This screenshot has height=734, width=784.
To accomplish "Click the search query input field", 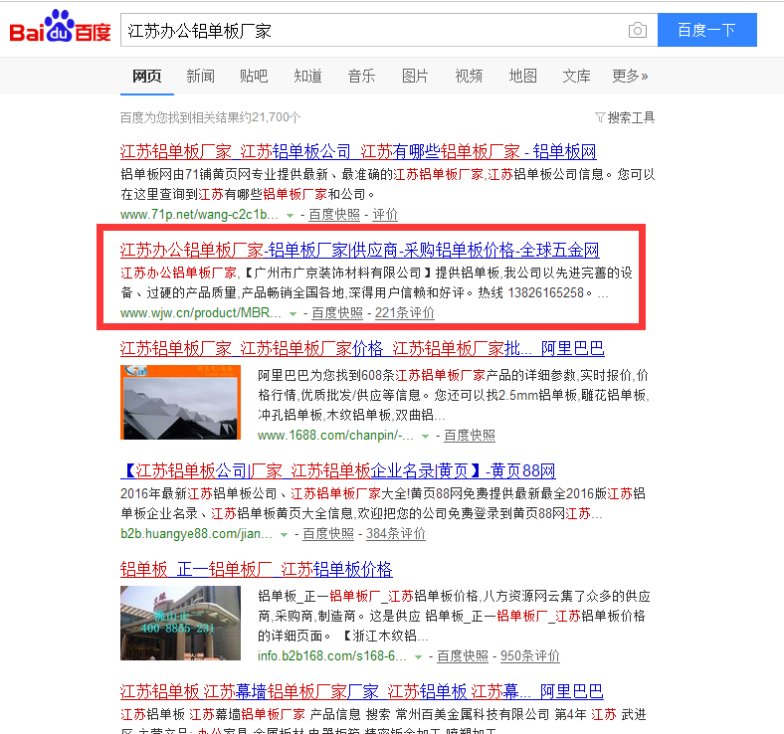I will 373,31.
